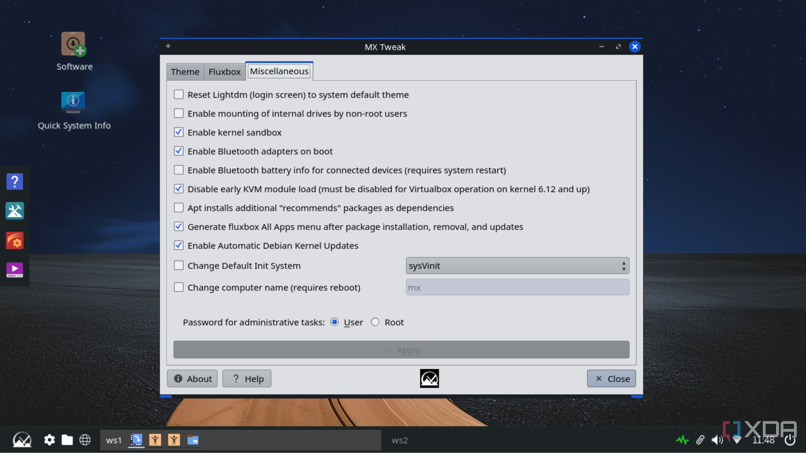The width and height of the screenshot is (806, 453).
Task: Click the computer name field showing mx
Action: 518,287
